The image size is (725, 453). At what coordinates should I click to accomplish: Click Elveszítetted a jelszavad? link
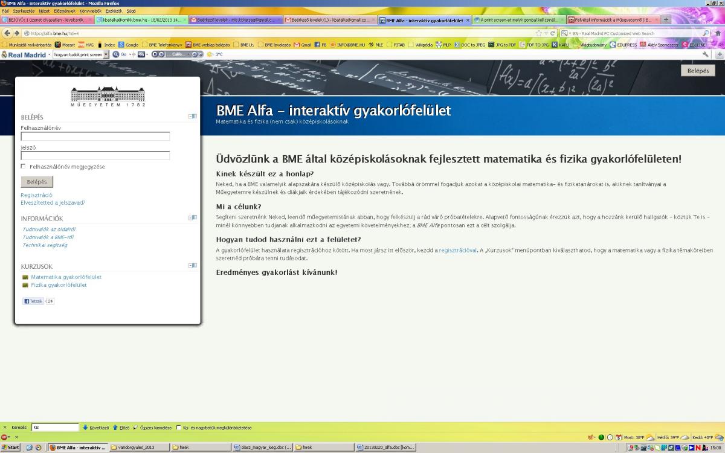click(53, 203)
